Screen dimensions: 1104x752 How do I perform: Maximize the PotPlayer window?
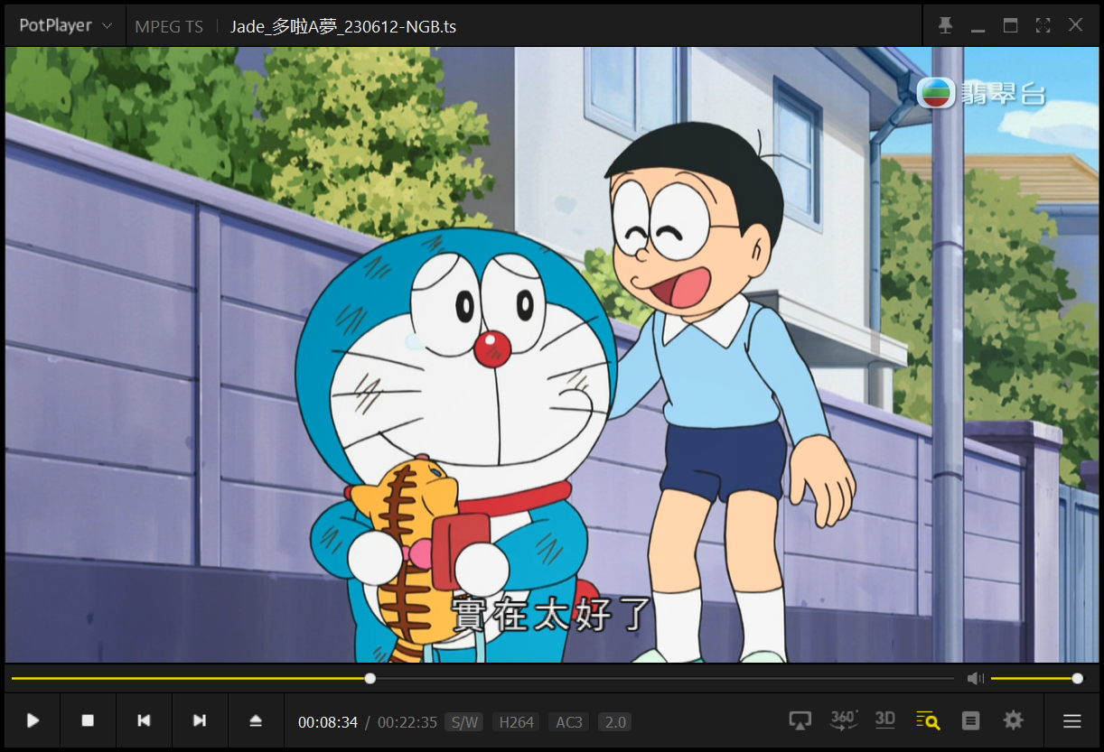(1010, 25)
